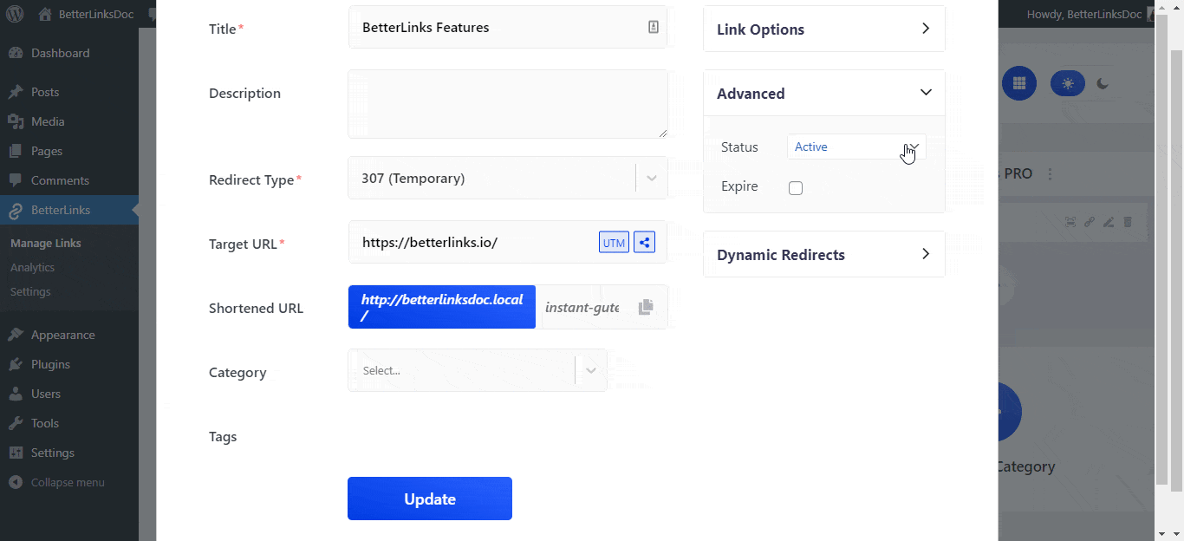Open the three-dot menu next to PRO
Screen dimensions: 1184x541
(1050, 173)
